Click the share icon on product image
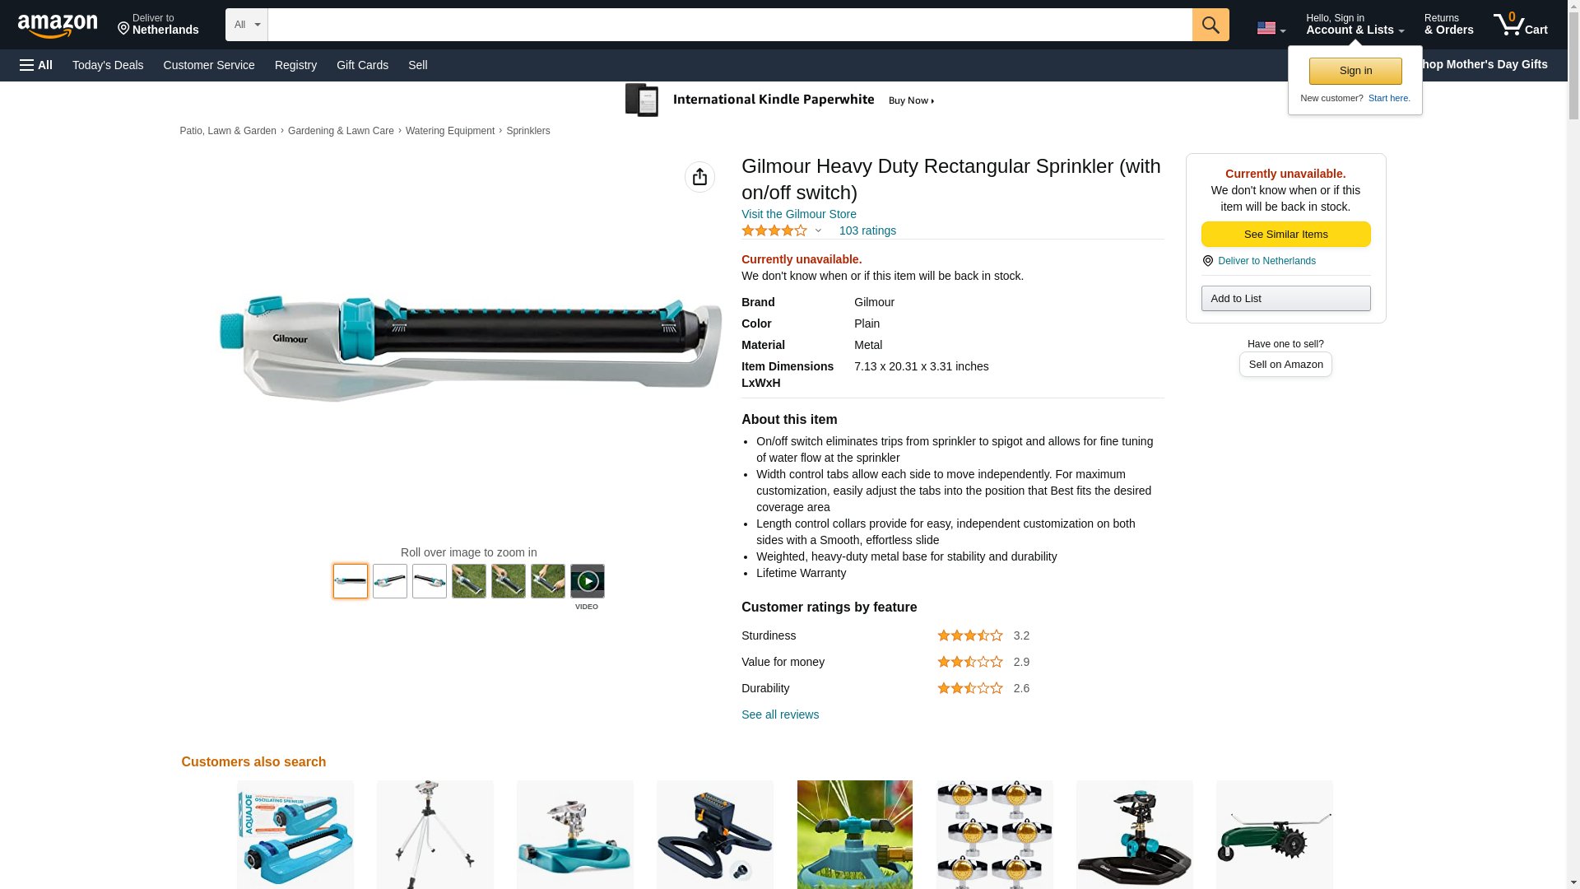This screenshot has height=889, width=1580. point(699,177)
